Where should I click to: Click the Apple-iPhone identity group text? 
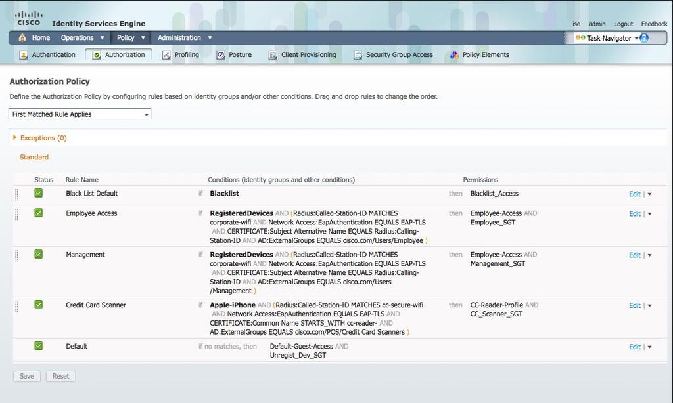[233, 305]
